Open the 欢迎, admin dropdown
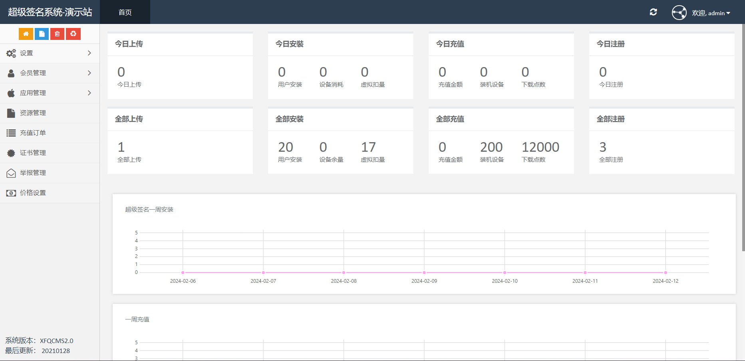This screenshot has height=361, width=745. (711, 13)
